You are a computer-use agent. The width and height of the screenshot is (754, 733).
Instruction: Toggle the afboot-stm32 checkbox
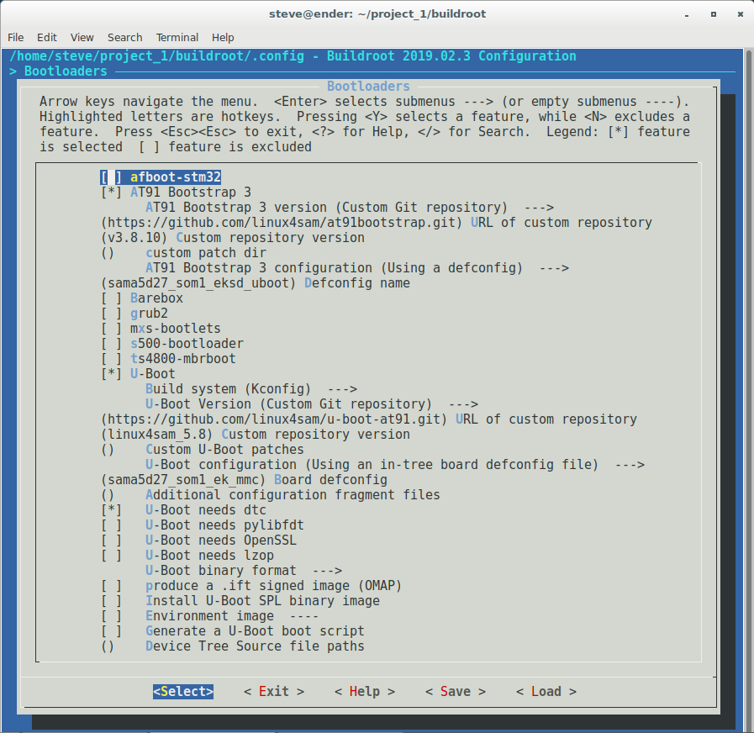point(111,177)
